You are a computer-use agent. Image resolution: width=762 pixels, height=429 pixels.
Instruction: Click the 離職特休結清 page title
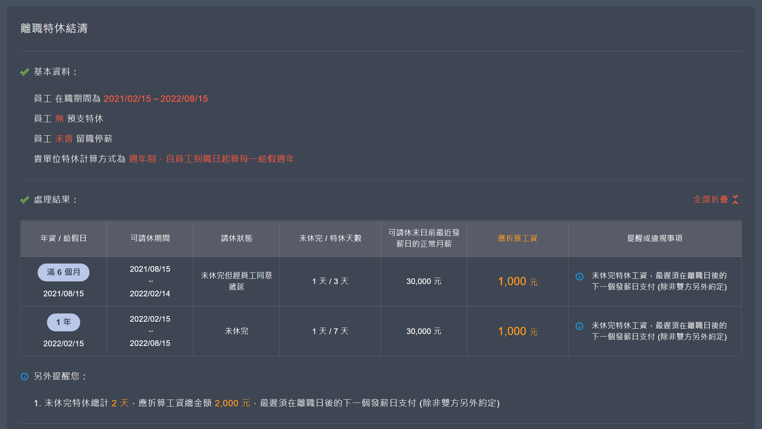pyautogui.click(x=54, y=28)
